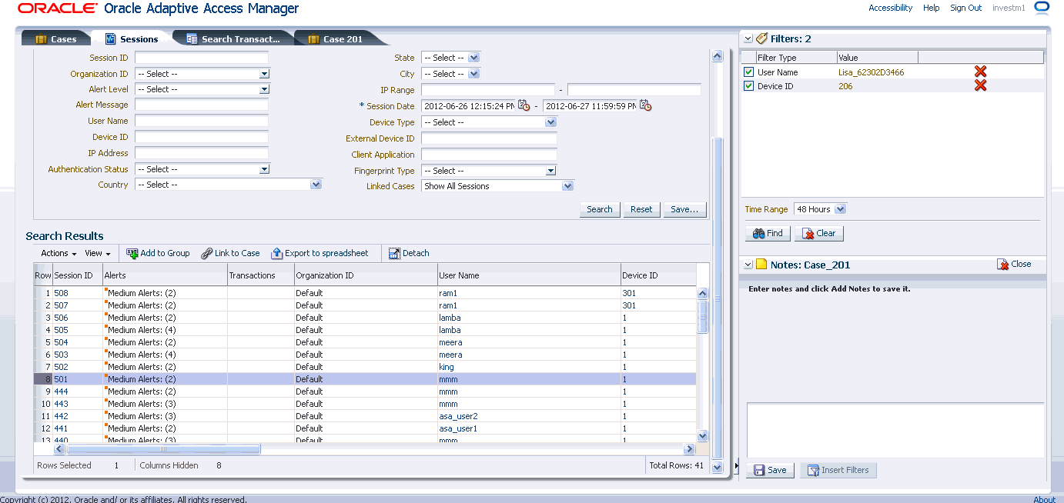Open the Country dropdown
Image resolution: width=1064 pixels, height=503 pixels.
(x=316, y=185)
